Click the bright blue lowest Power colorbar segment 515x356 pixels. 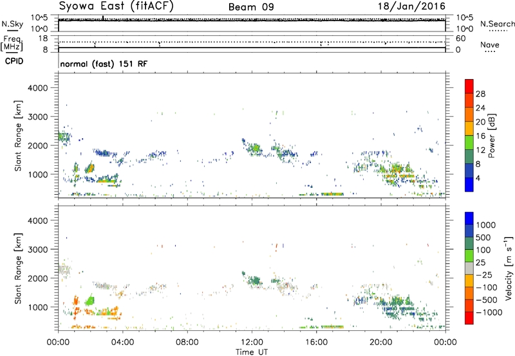pos(469,184)
